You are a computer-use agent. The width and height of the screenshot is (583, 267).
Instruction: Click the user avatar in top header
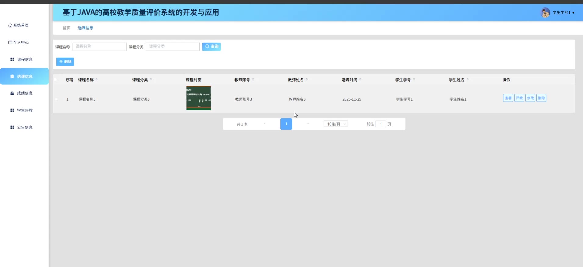tap(545, 12)
